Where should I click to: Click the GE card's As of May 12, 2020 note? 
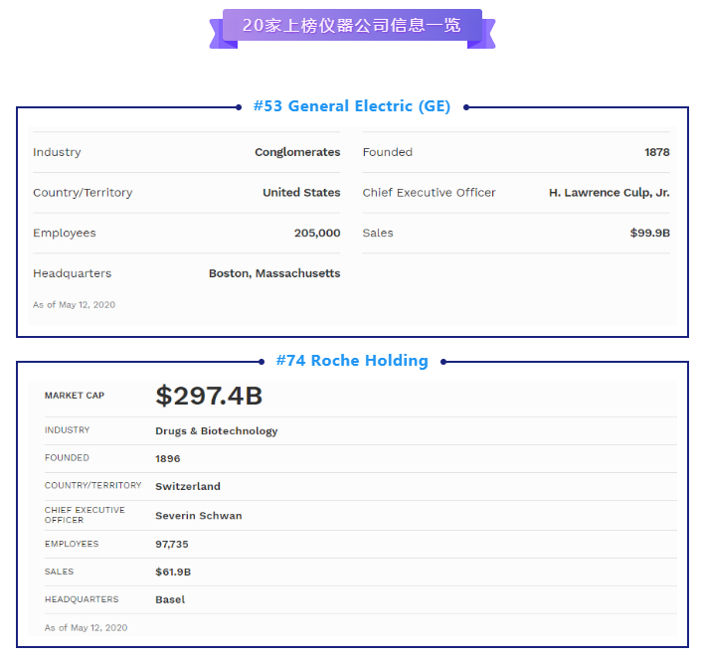click(74, 305)
